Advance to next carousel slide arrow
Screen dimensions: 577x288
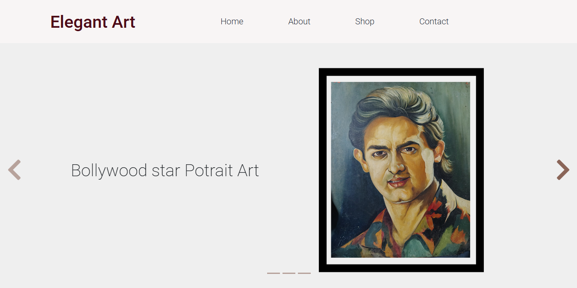[563, 170]
